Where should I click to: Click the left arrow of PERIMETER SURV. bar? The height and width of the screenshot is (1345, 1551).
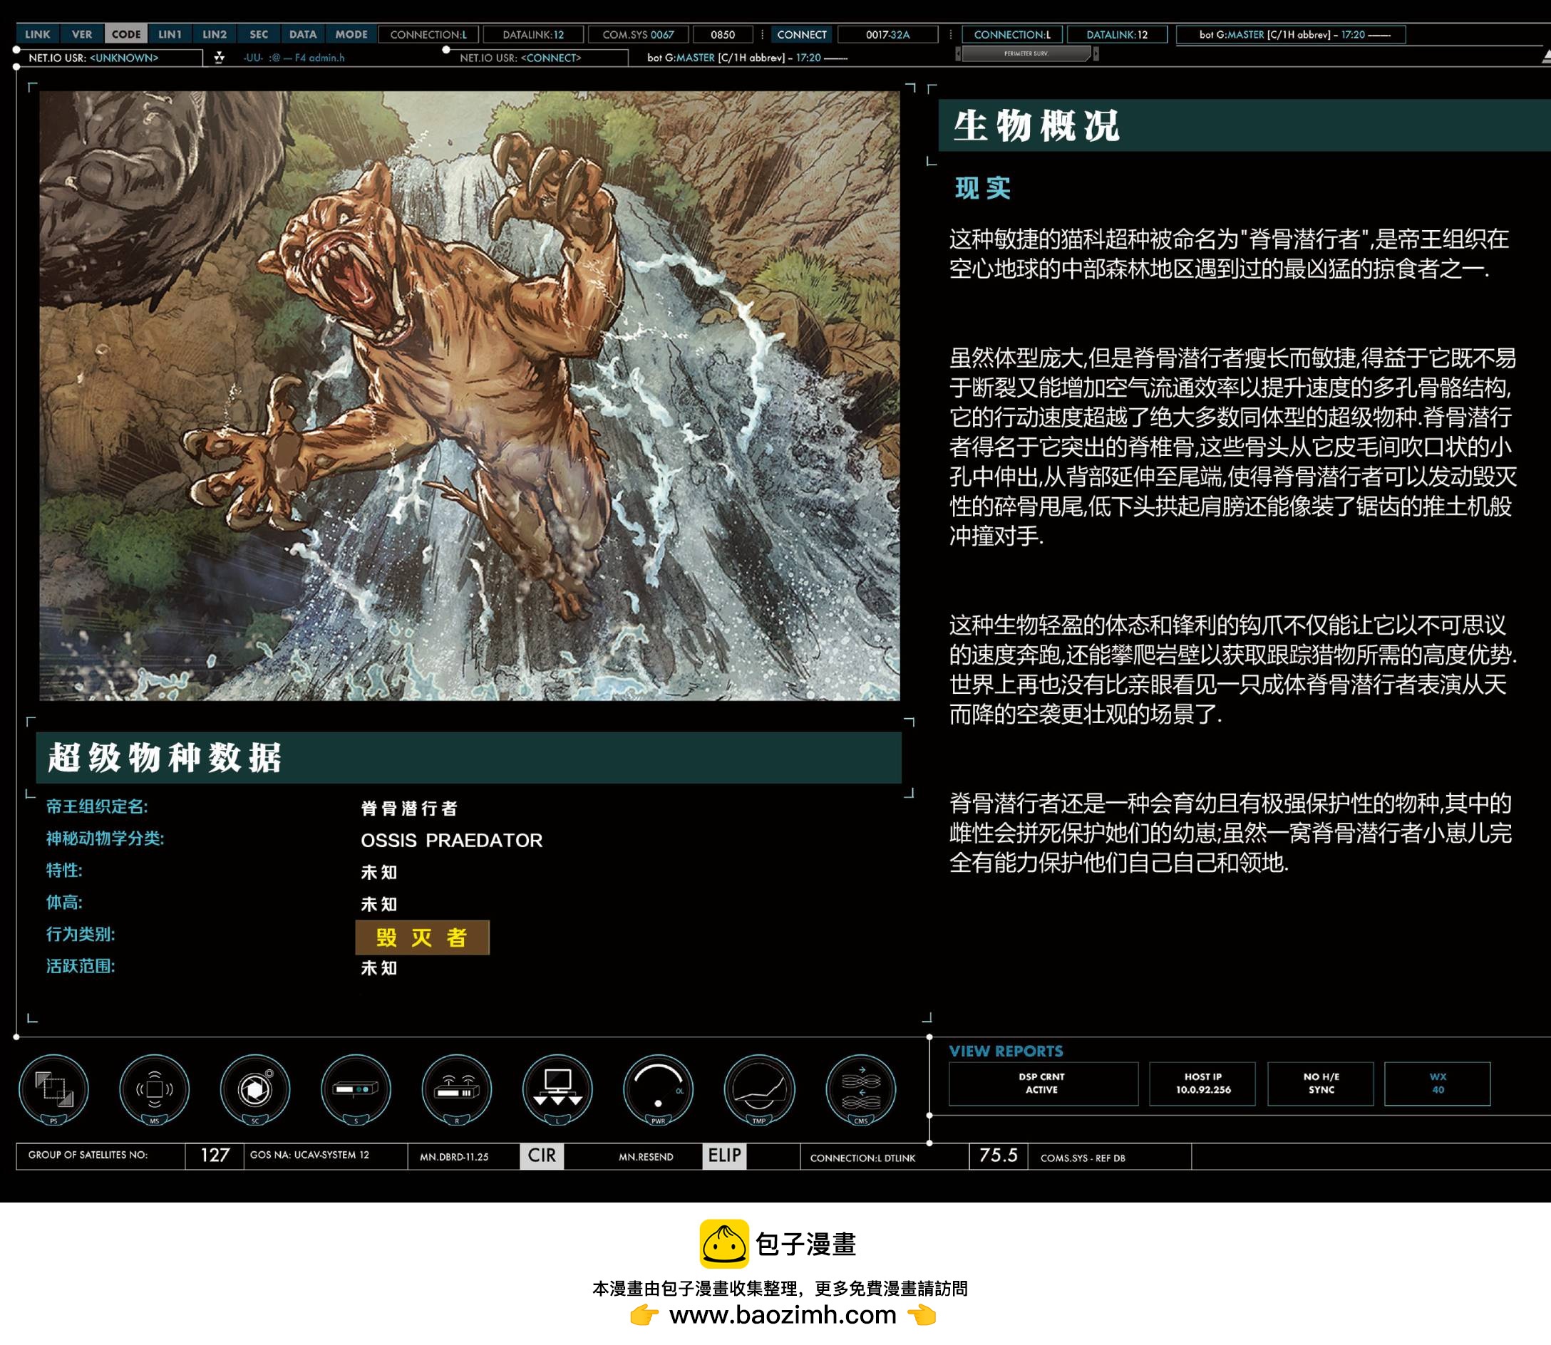pyautogui.click(x=958, y=54)
